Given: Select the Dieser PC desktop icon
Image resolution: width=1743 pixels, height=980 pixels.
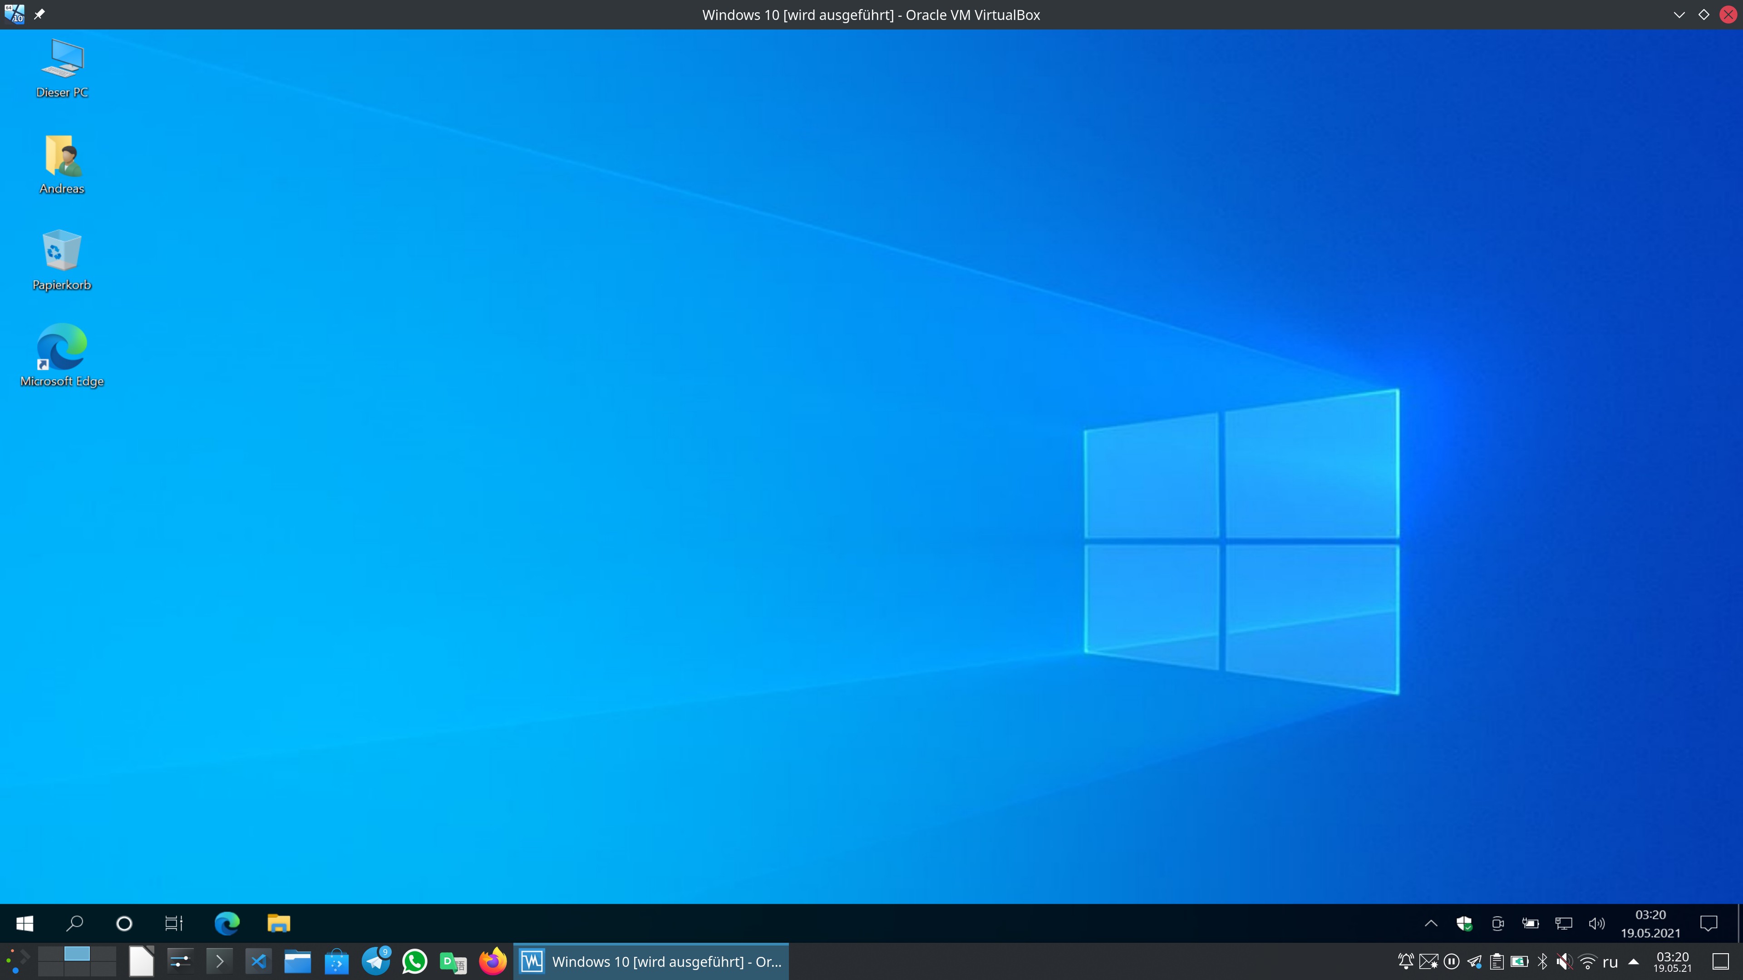Looking at the screenshot, I should click(62, 69).
